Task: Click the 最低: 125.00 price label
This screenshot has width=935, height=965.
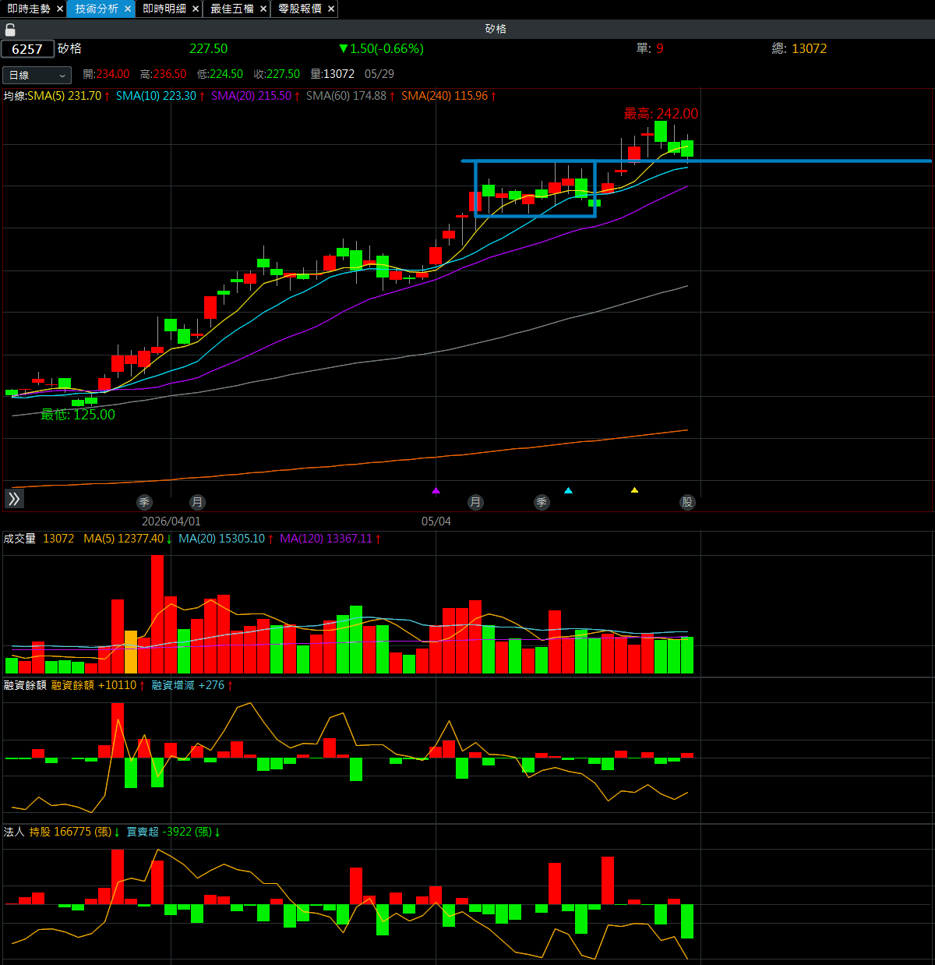Action: click(78, 415)
